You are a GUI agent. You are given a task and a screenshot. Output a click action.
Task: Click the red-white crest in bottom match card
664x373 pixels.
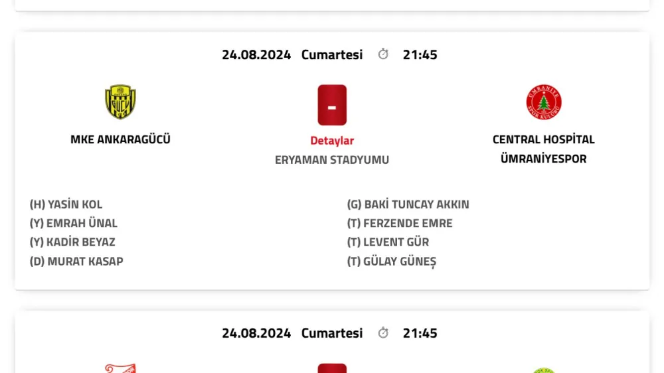(x=120, y=368)
